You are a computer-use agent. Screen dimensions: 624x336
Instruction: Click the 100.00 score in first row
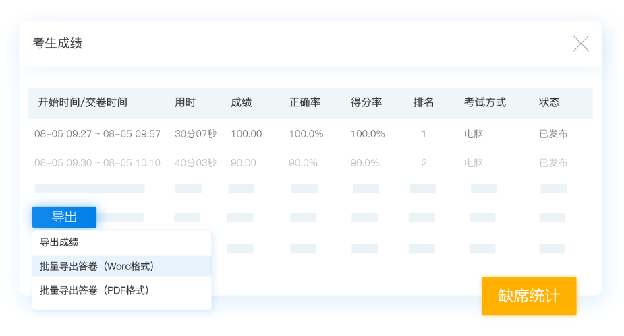tap(246, 134)
